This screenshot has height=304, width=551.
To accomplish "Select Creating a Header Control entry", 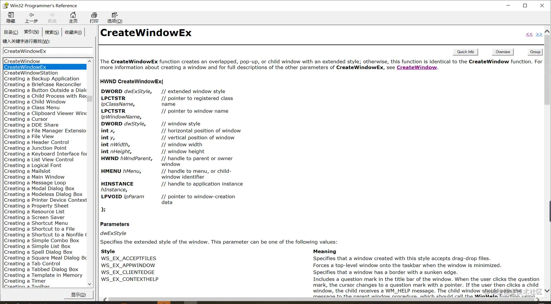I will point(45,142).
